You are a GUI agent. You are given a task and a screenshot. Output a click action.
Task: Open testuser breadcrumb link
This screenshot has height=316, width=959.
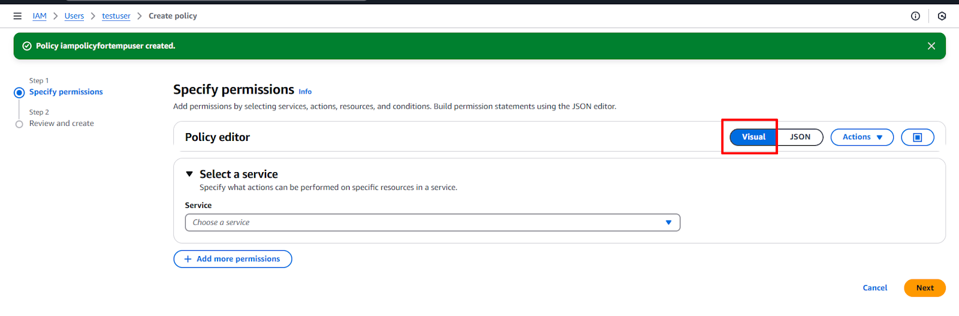pos(116,16)
